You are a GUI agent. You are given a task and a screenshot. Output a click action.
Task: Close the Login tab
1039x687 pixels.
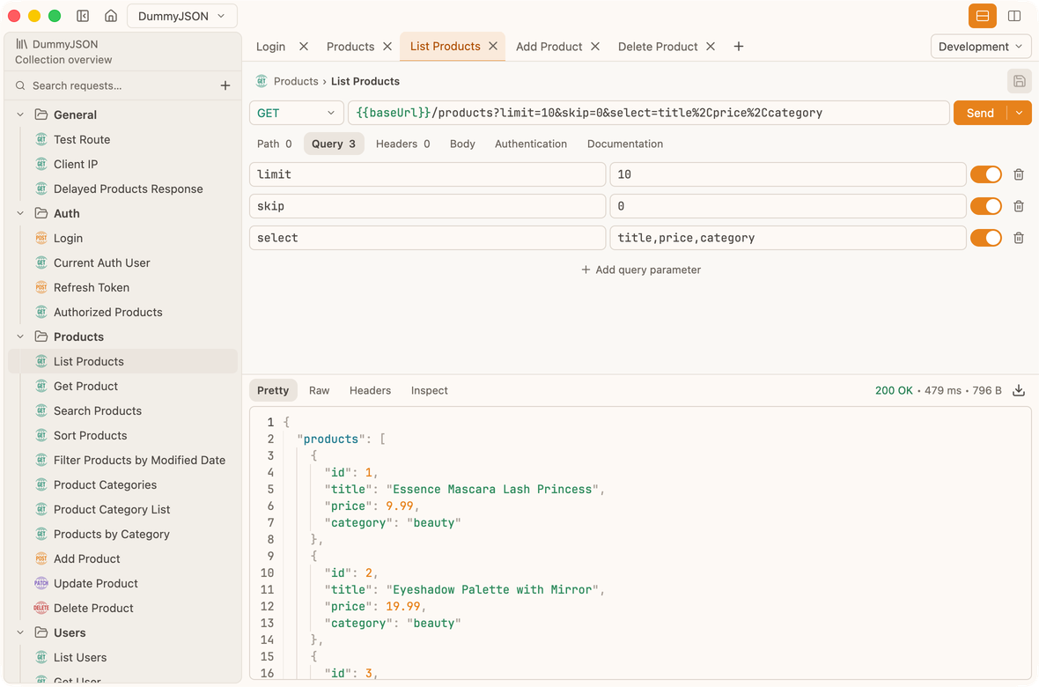pos(304,47)
